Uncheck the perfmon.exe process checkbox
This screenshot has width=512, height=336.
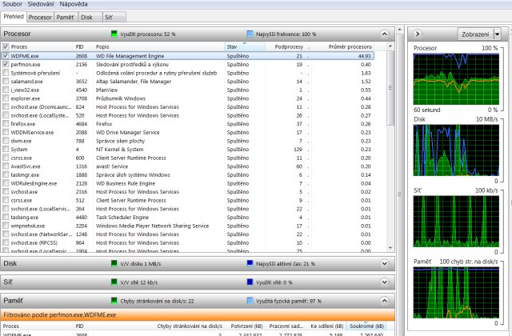[6, 66]
